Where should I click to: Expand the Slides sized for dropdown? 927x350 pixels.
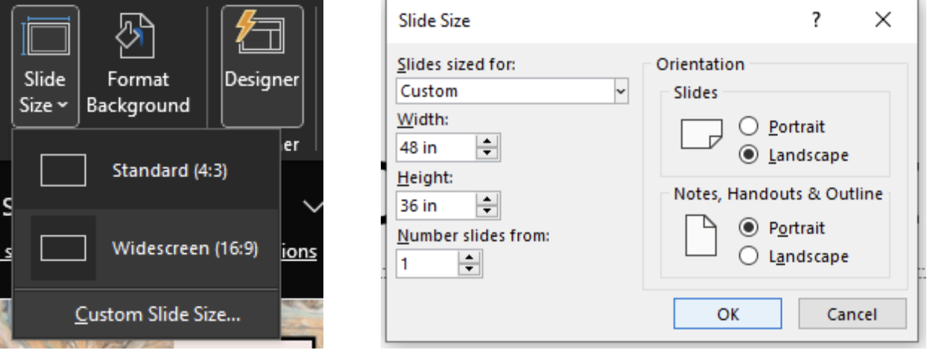pos(620,92)
